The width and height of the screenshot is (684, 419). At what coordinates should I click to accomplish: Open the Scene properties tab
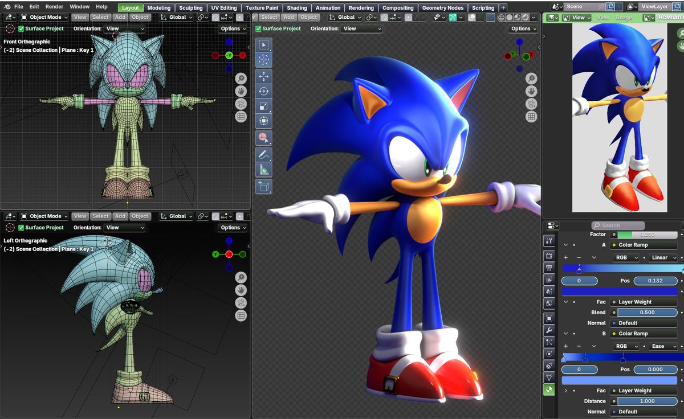point(549,291)
